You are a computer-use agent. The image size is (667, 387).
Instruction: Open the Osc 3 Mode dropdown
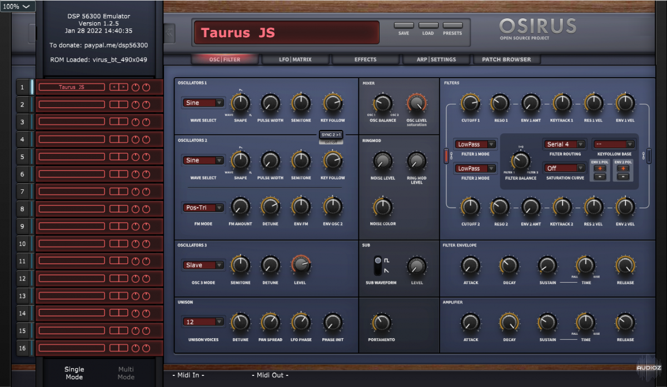point(204,265)
